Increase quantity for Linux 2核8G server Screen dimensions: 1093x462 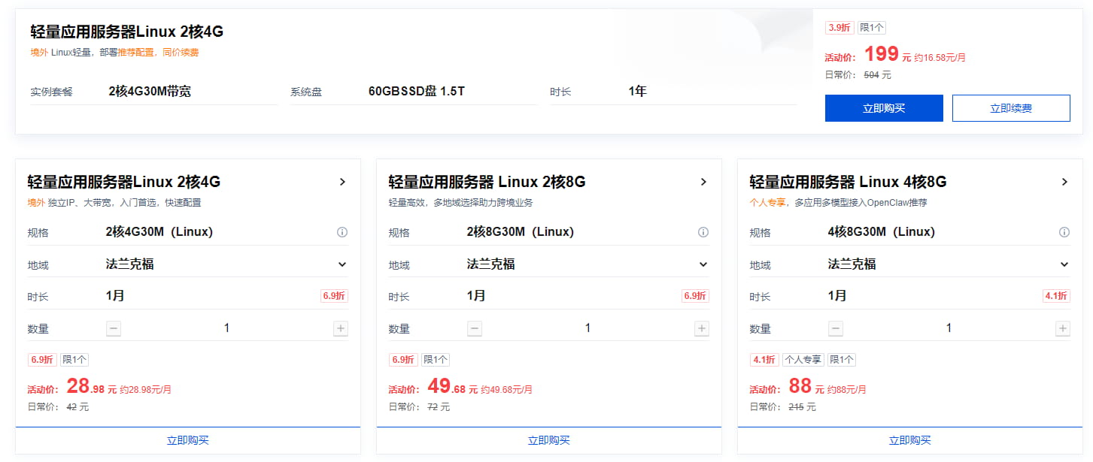702,328
